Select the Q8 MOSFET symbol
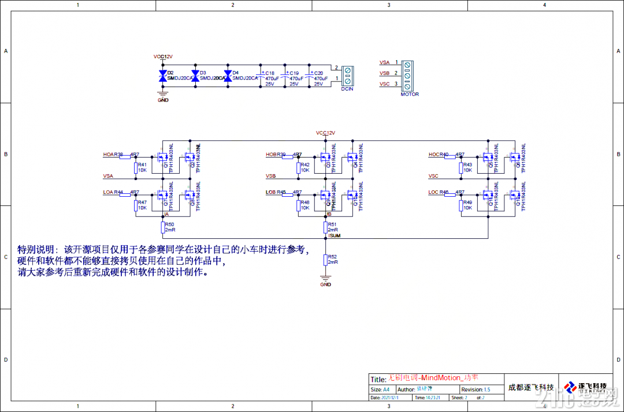The image size is (624, 412). 189,196
